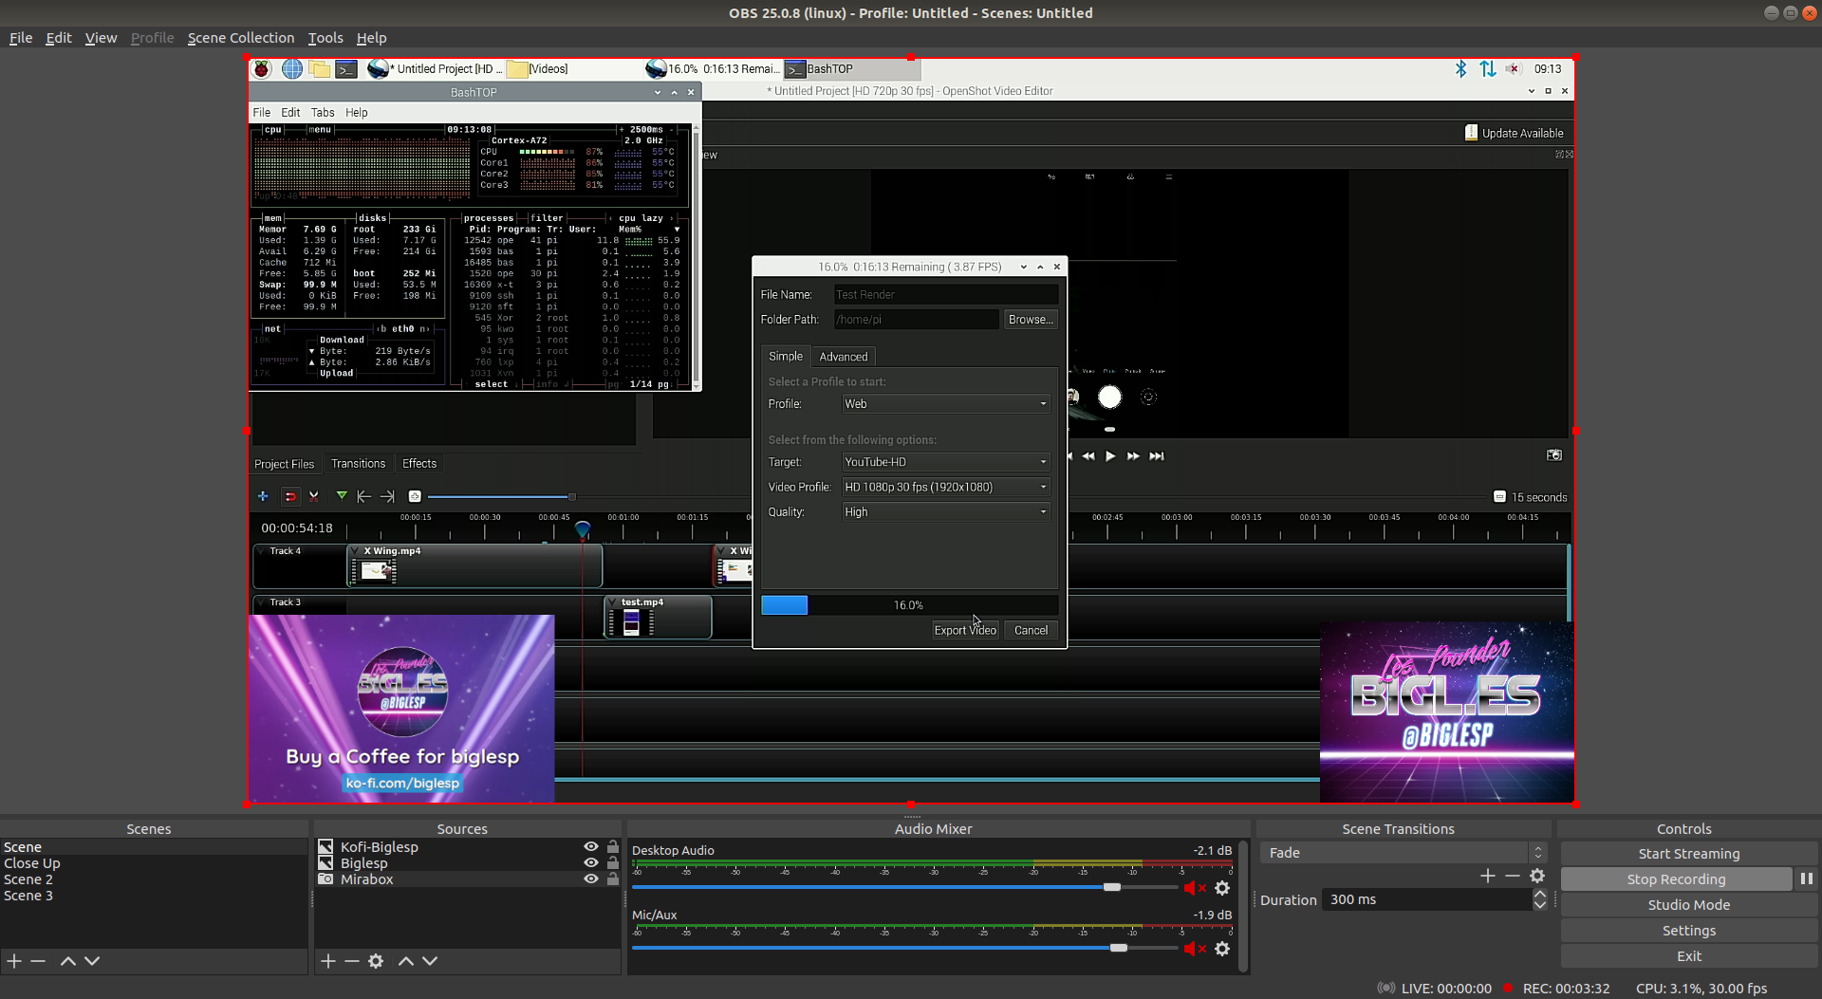
Task: Click the Video Profile dropdown in the preview
Action: (x=946, y=487)
